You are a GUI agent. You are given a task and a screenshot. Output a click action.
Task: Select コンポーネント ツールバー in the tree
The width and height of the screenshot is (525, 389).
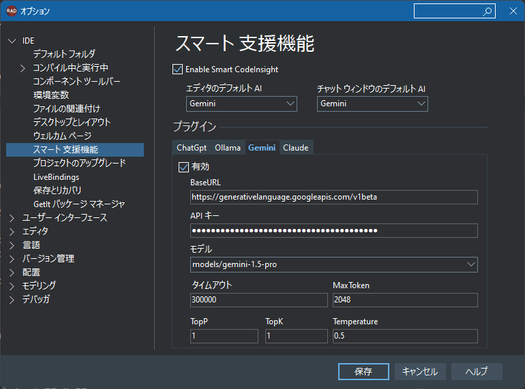(76, 81)
